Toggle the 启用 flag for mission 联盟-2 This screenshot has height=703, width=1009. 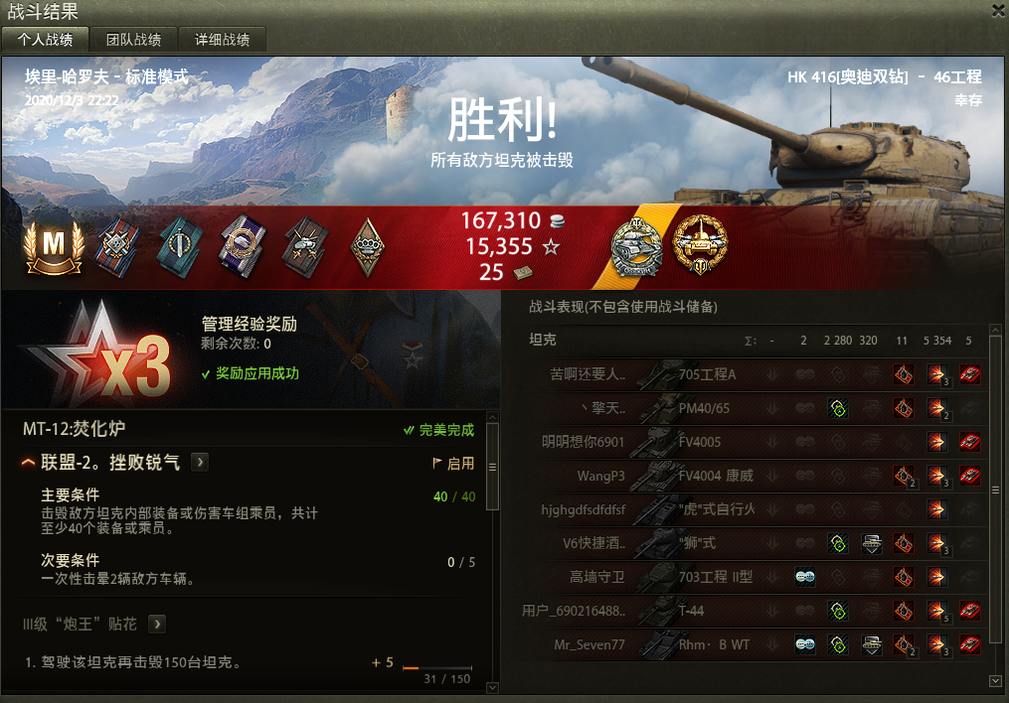[453, 464]
